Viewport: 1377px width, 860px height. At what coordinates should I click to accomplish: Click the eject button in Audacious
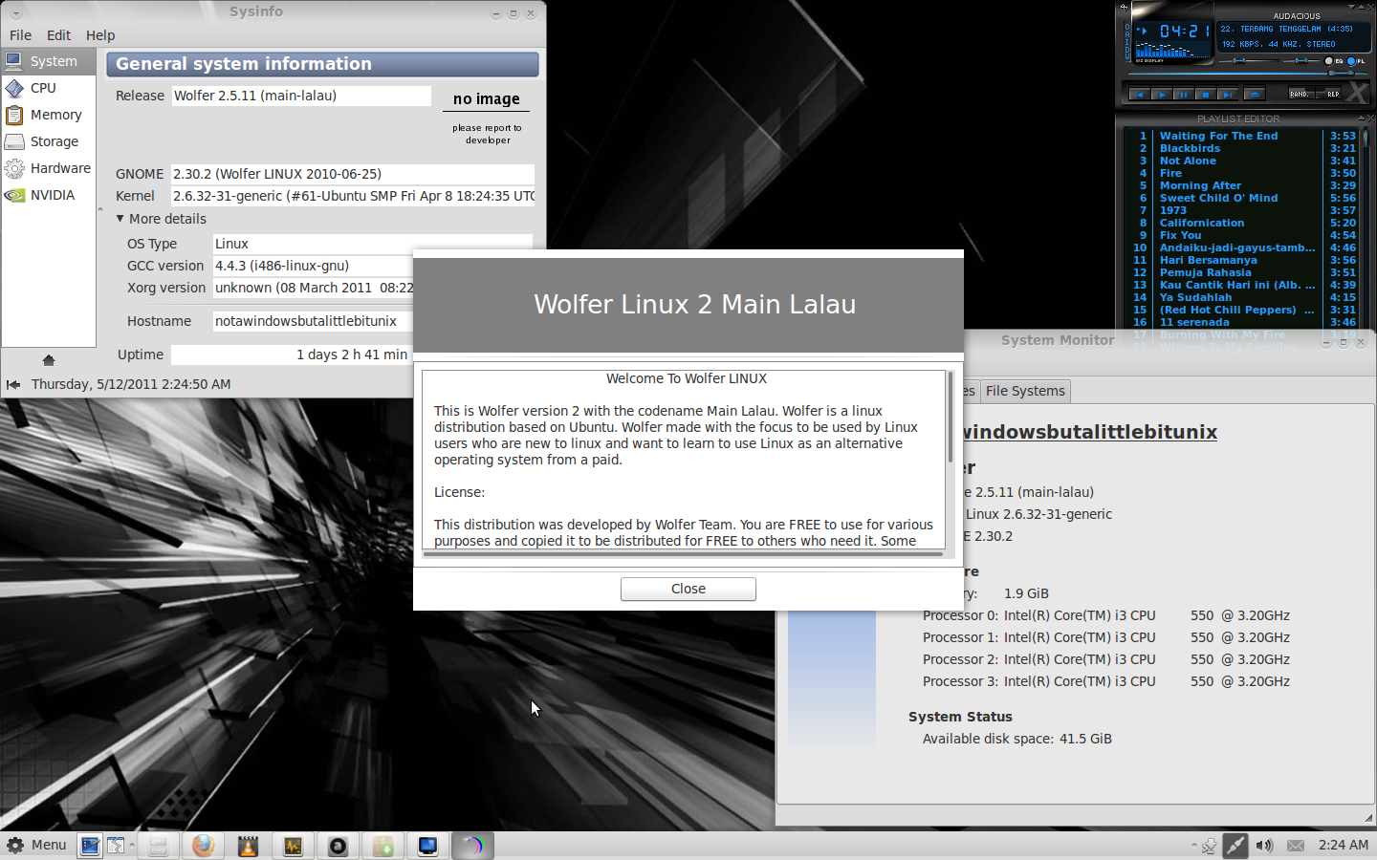click(x=1255, y=94)
